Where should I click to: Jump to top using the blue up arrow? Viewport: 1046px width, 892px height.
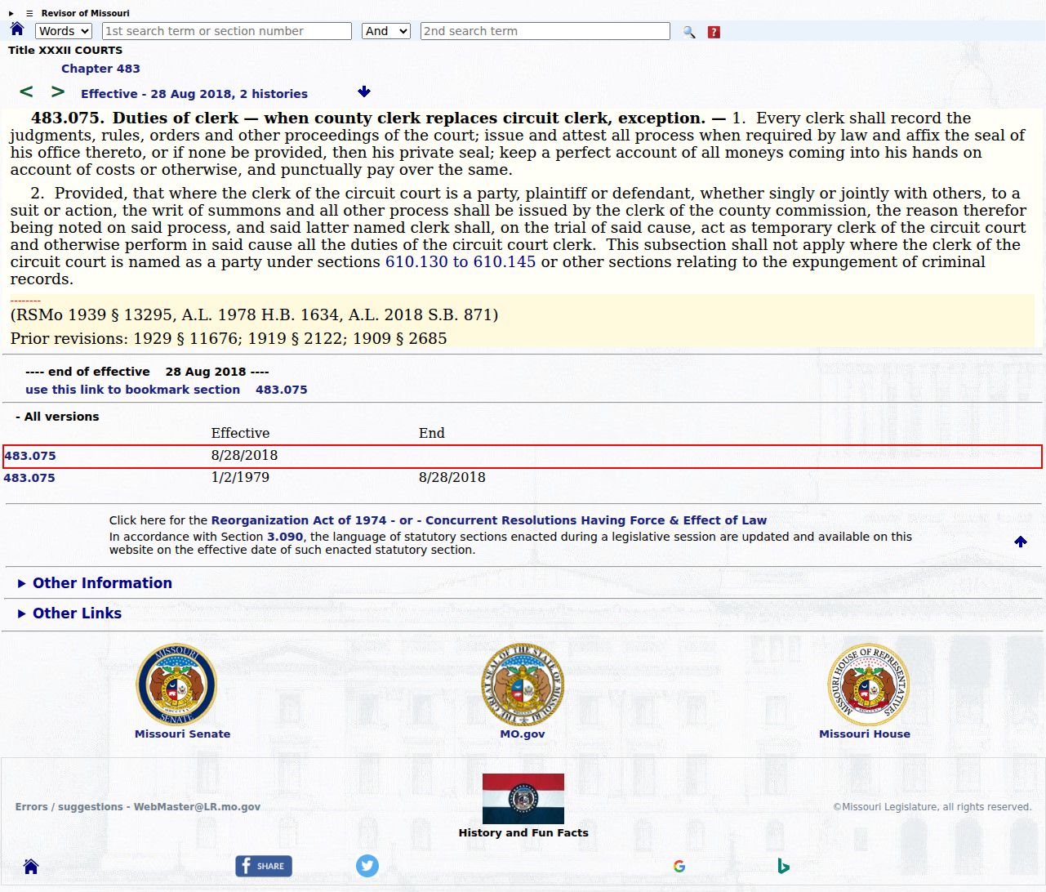(x=1021, y=542)
